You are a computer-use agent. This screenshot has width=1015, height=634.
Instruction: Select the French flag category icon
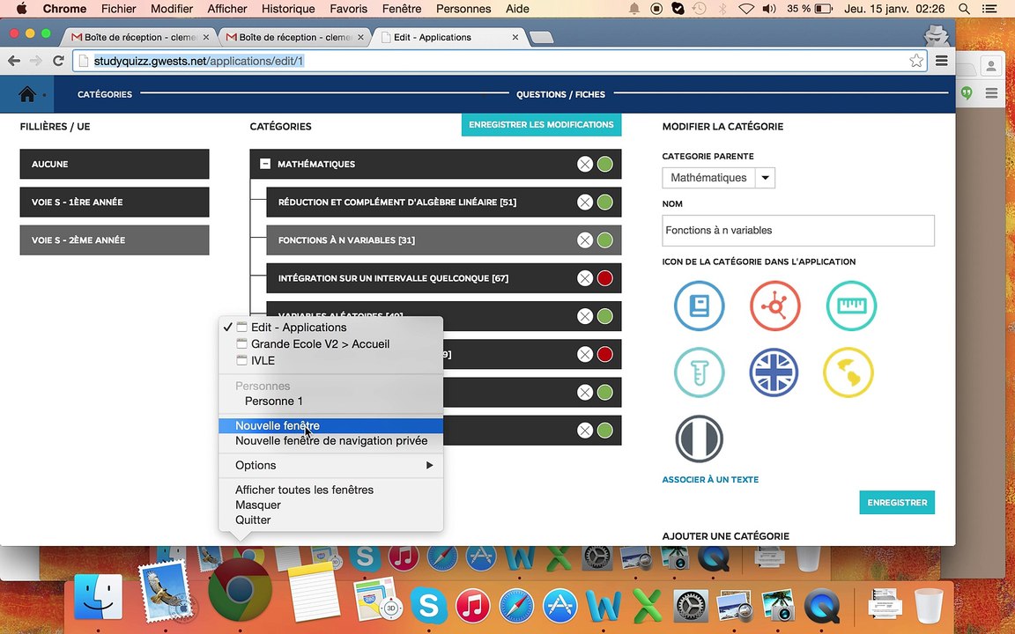click(x=699, y=439)
